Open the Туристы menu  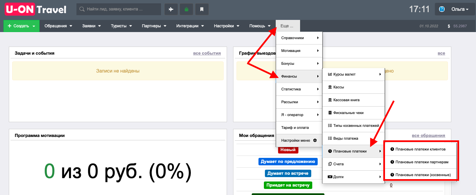coord(121,26)
